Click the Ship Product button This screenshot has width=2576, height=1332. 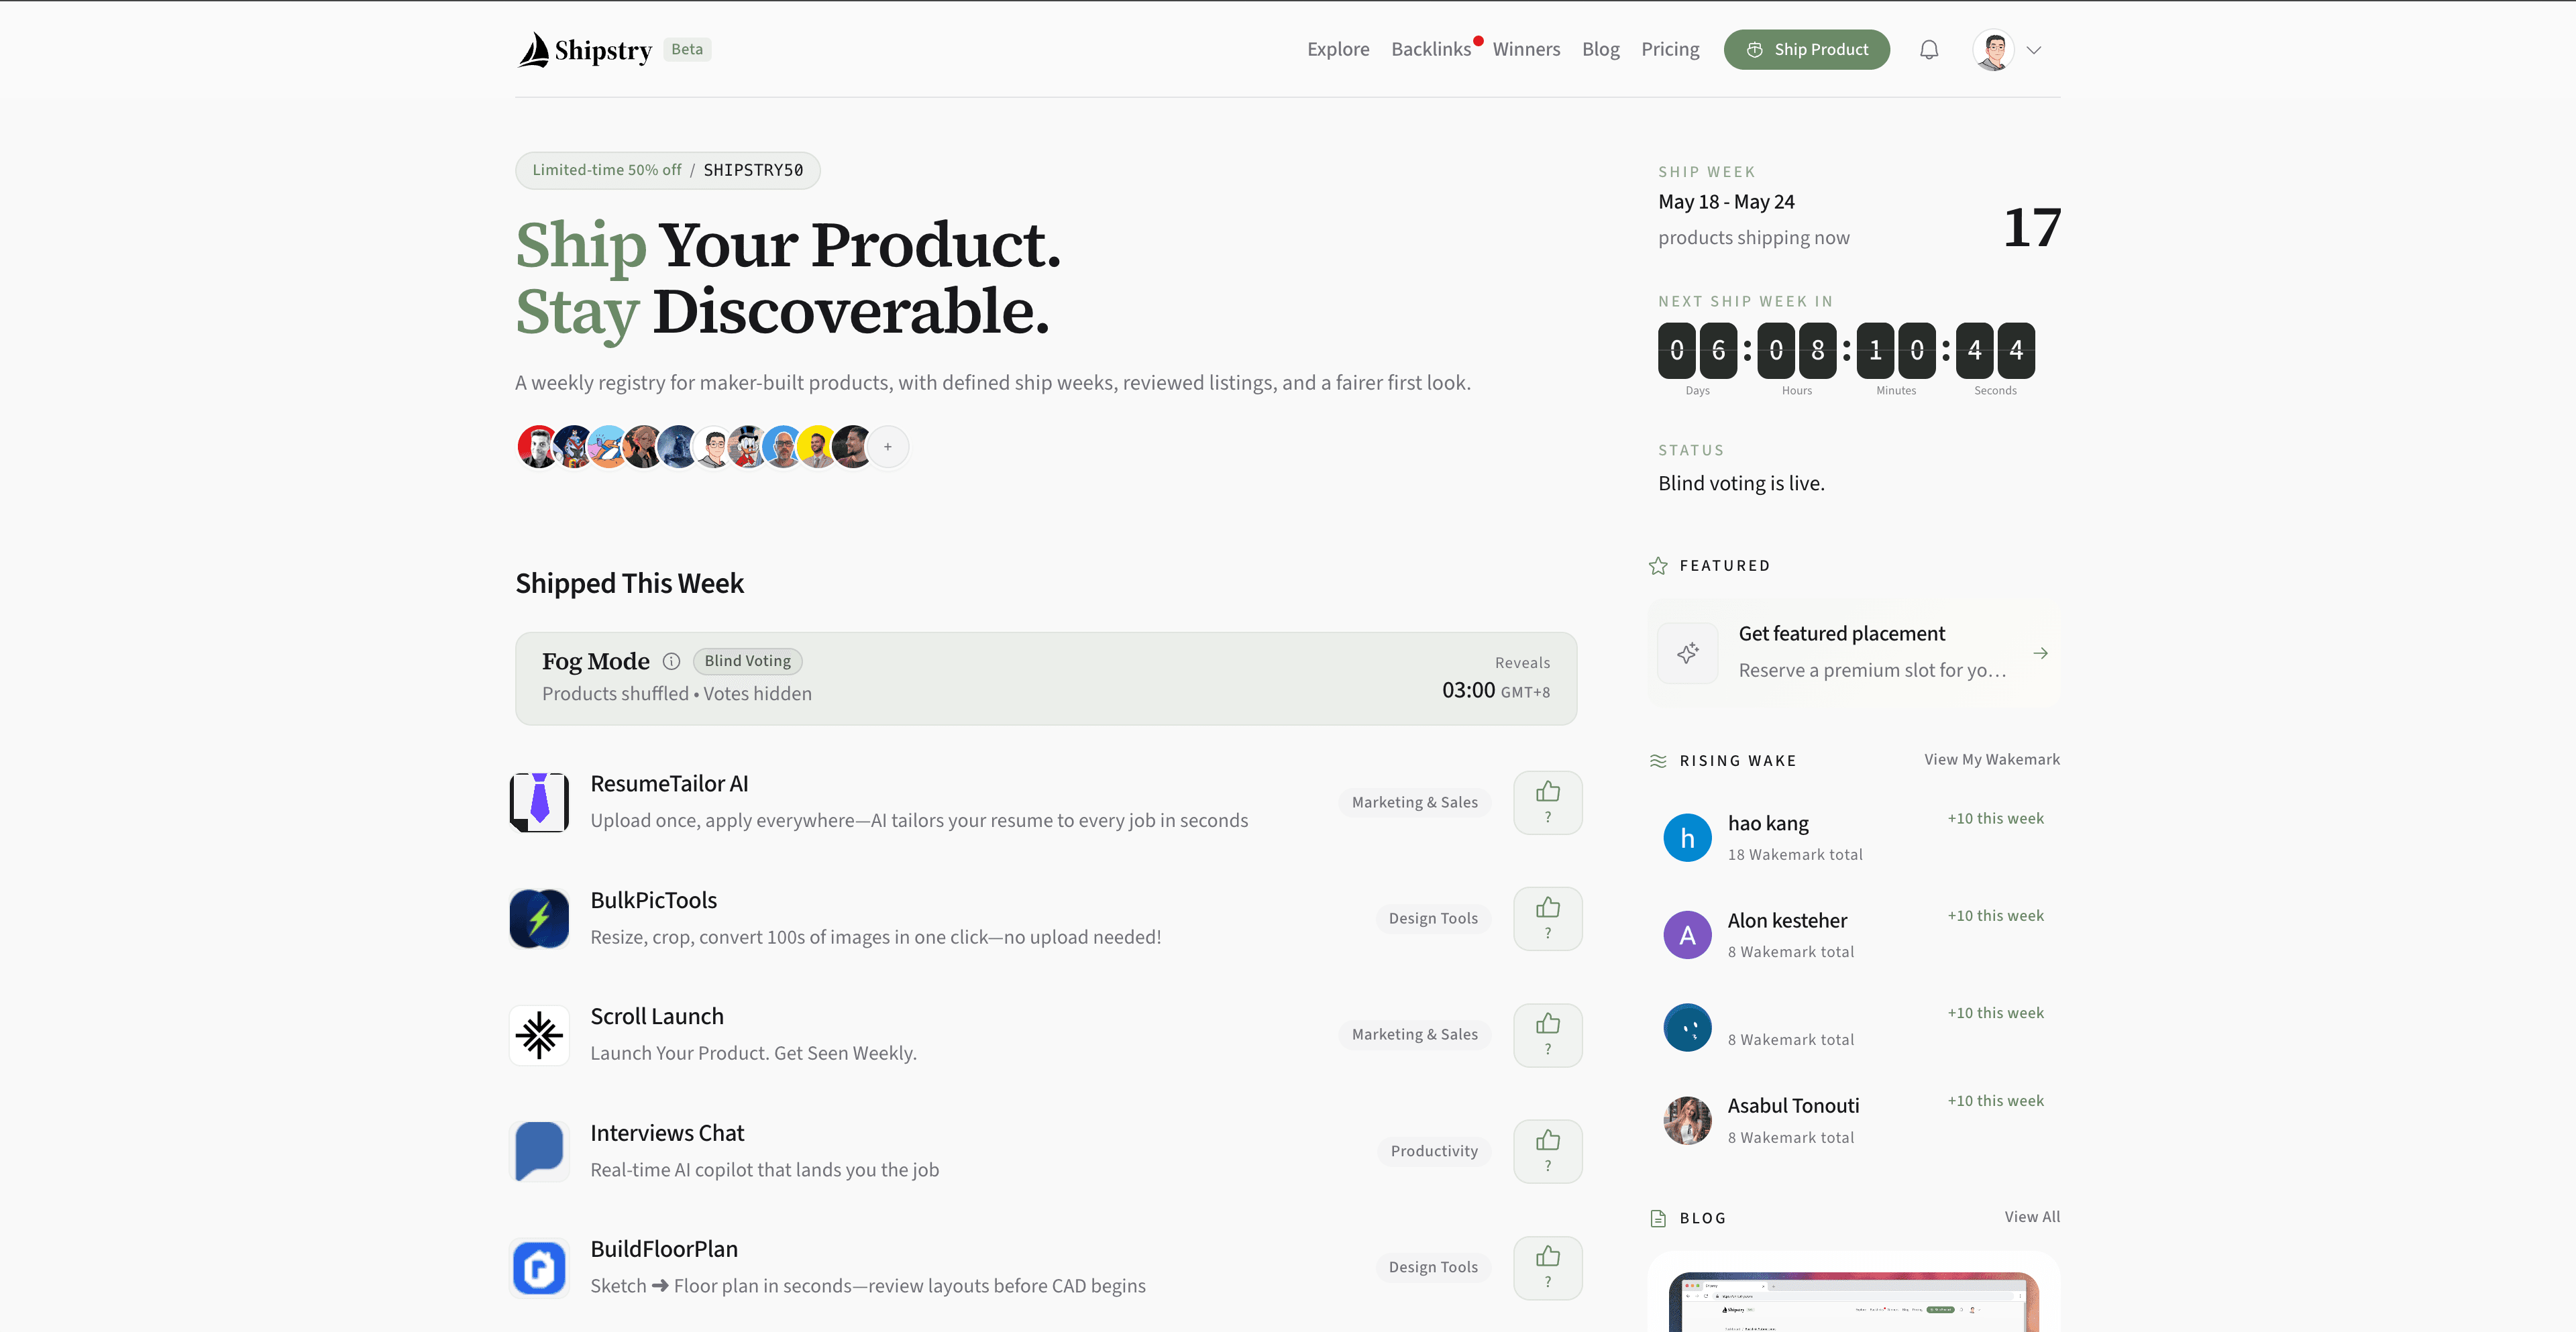click(1806, 50)
